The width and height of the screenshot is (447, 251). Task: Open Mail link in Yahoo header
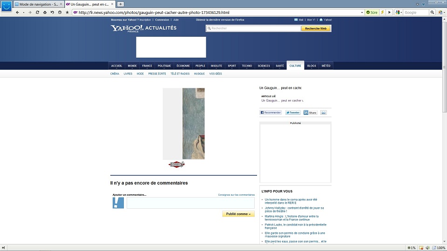[298, 20]
